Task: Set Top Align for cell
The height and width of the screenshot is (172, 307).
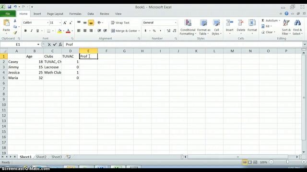Action: click(x=79, y=22)
